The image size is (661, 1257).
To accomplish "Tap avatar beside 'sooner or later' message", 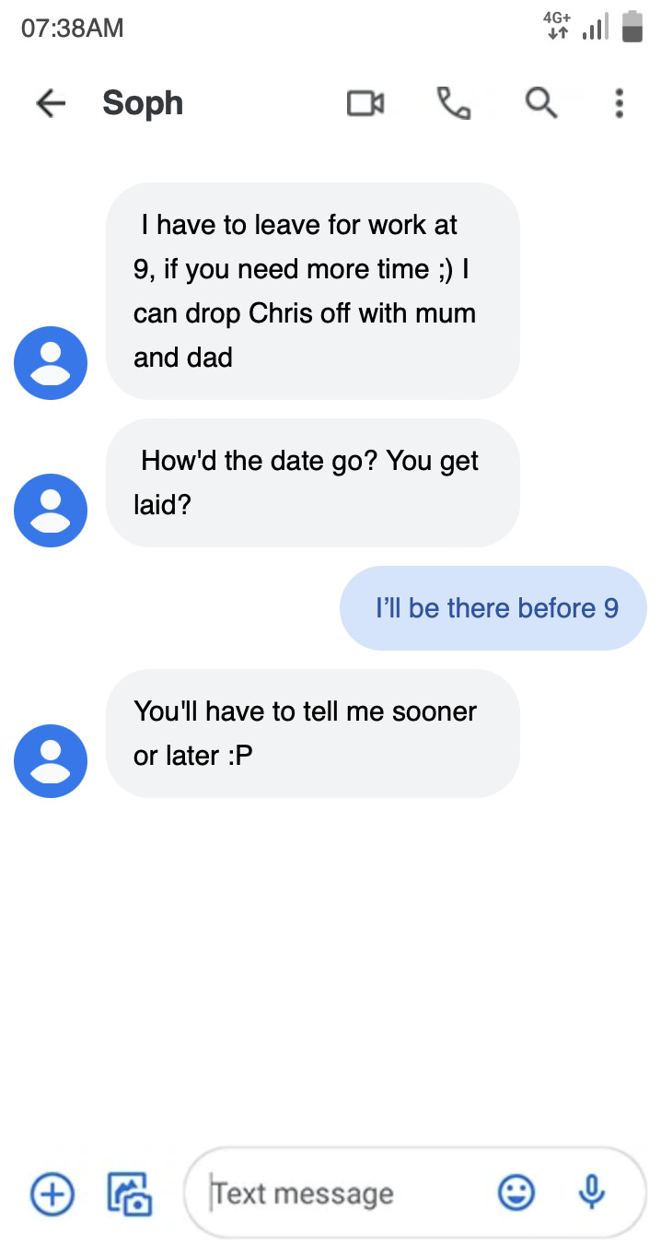I will coord(51,761).
